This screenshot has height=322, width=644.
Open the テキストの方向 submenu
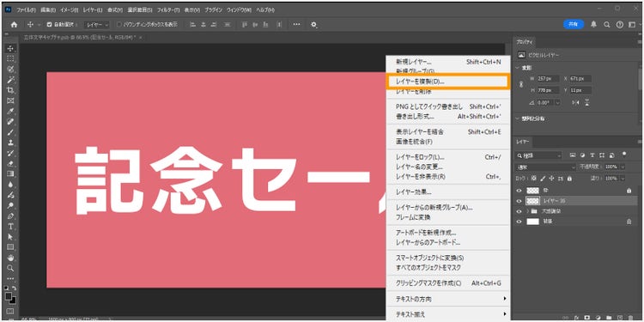click(x=447, y=299)
